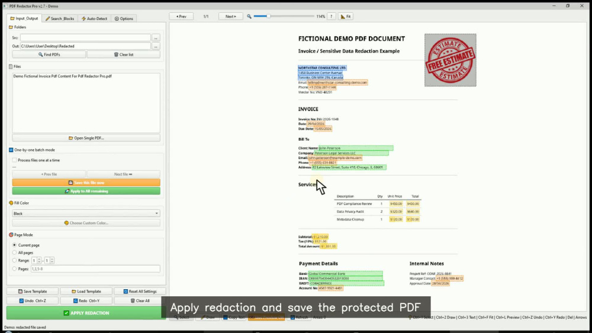Image resolution: width=592 pixels, height=333 pixels.
Task: Click the Out folder path field
Action: (85, 46)
